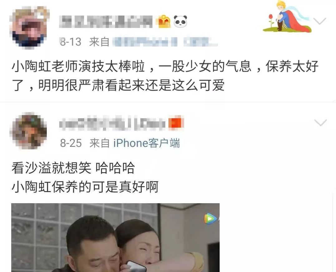This screenshot has width=336, height=272.
Task: Tap the line 小陶虹保养的可是真好啊
Action: click(x=85, y=187)
